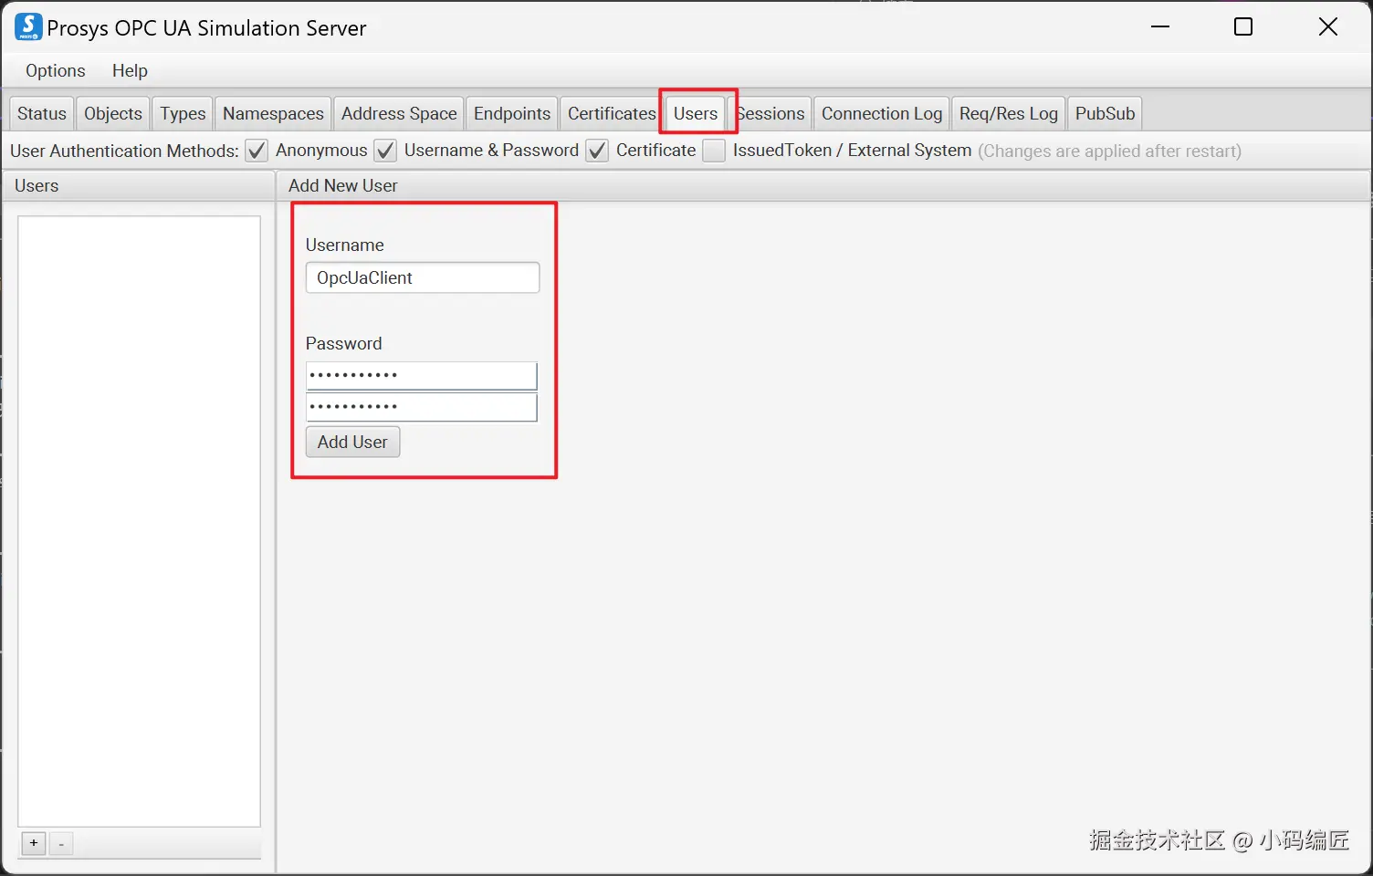
Task: Switch to the Address Space tab
Action: pos(399,113)
